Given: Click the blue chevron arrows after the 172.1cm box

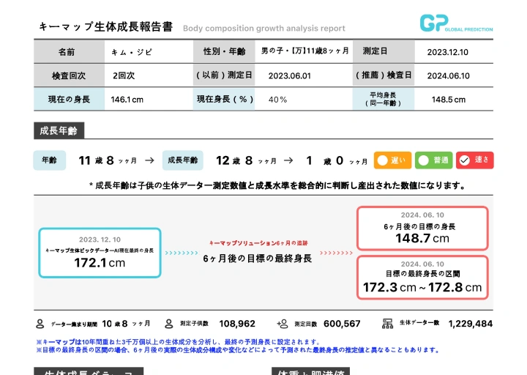Looking at the screenshot, I should click(181, 253).
